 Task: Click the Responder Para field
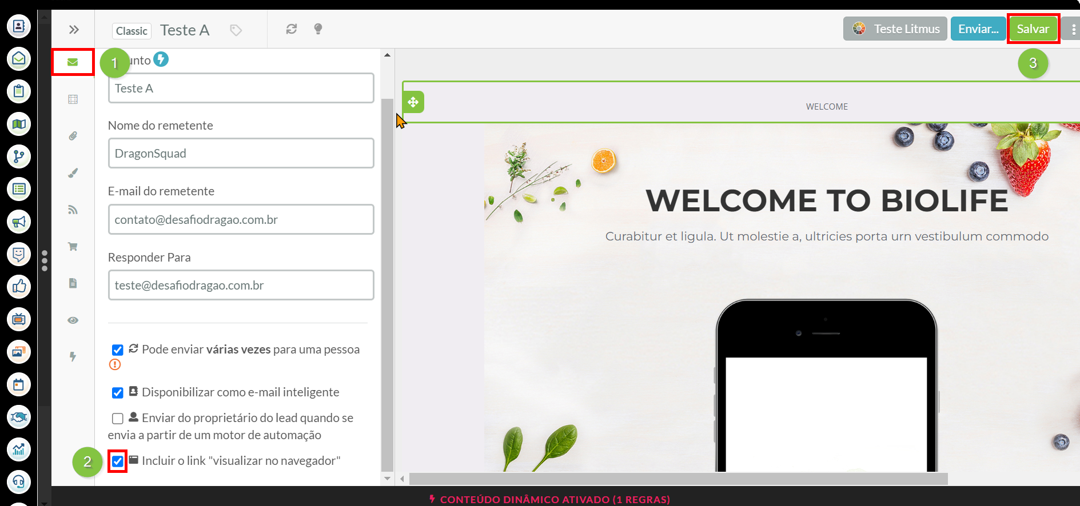tap(241, 286)
